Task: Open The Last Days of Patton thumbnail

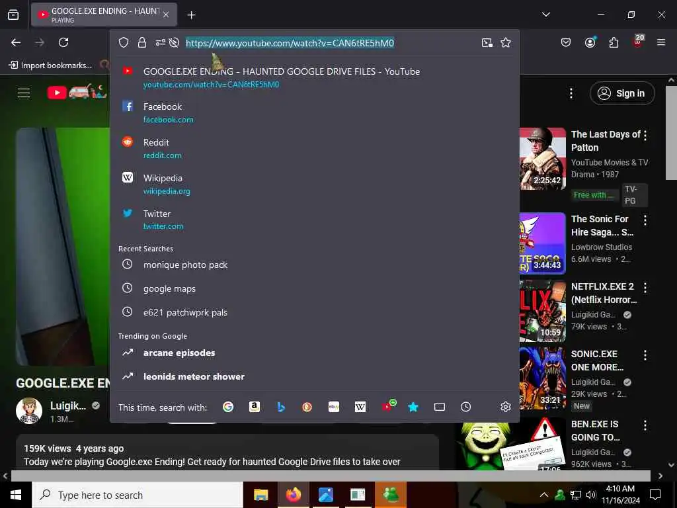Action: coord(543,159)
